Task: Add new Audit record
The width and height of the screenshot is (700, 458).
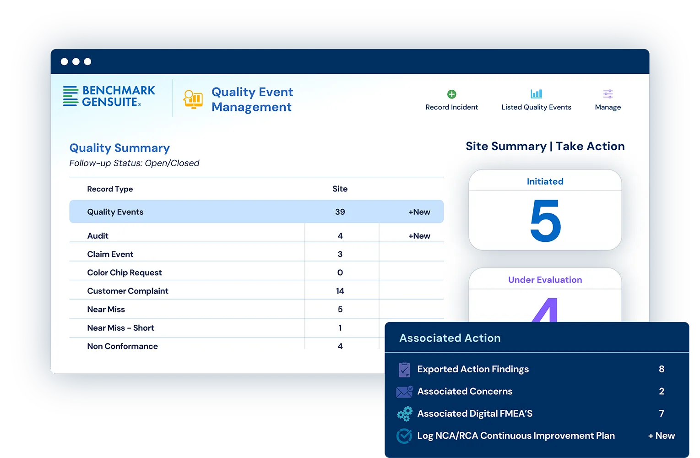Action: coord(419,236)
